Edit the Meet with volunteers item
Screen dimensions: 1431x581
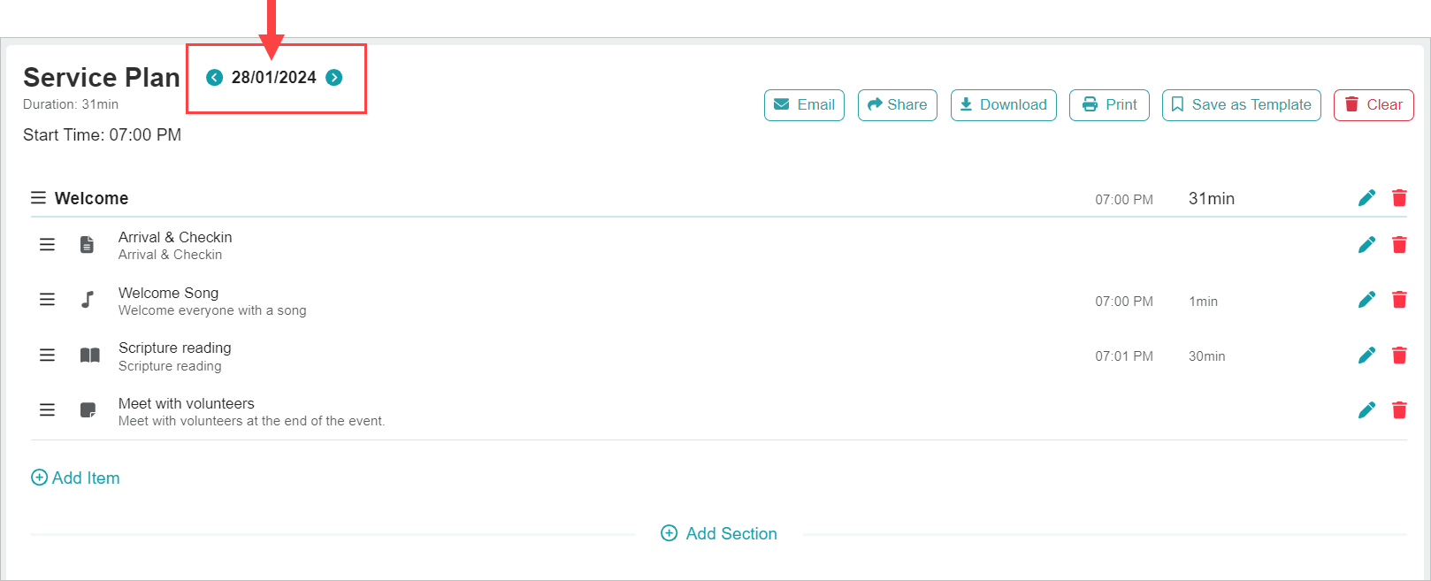point(1366,410)
